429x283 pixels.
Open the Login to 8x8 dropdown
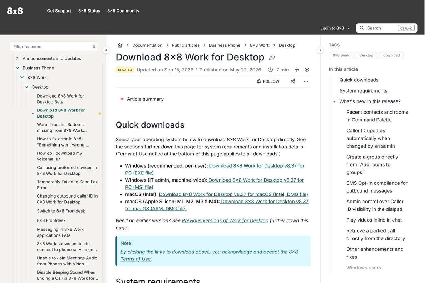click(x=335, y=28)
